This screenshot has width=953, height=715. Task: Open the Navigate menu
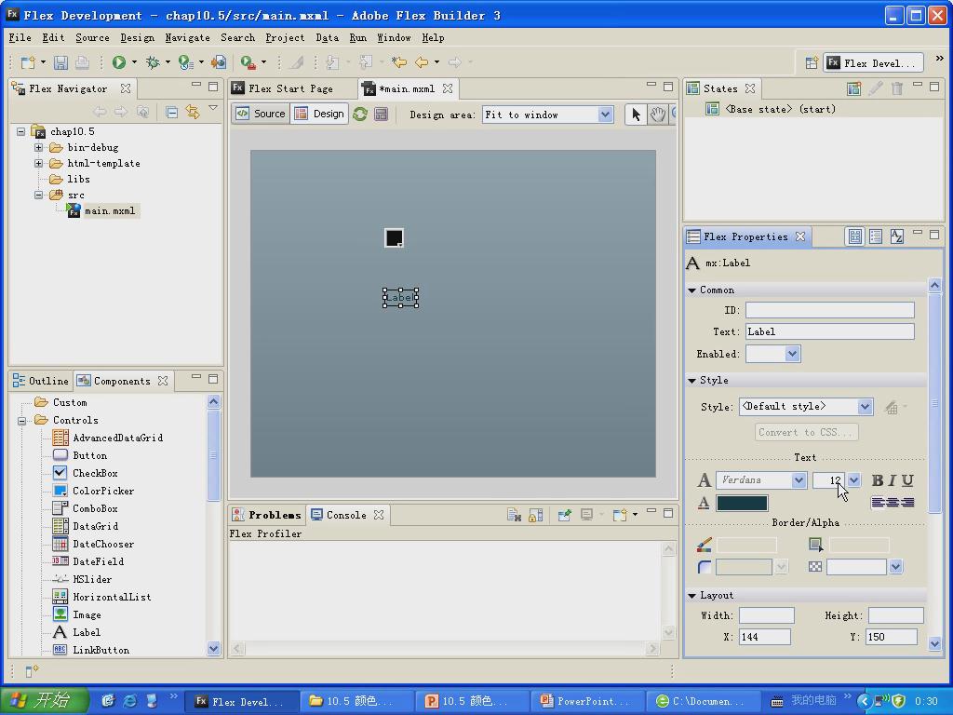click(187, 37)
